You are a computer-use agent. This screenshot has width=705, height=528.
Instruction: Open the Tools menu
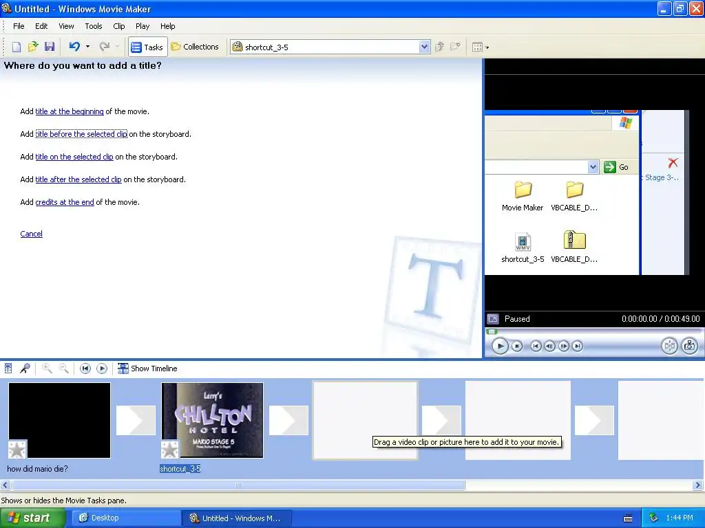[x=94, y=26]
